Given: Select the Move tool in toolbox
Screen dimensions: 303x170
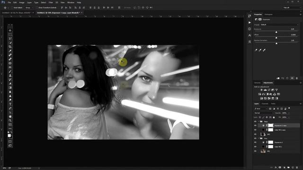Looking at the screenshot, I should (x=10, y=30).
